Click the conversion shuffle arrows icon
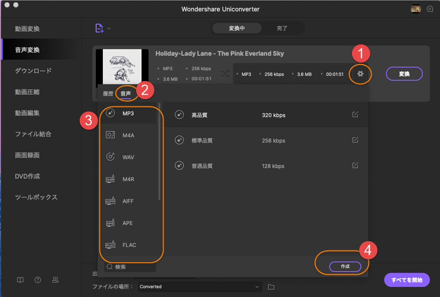Image resolution: width=440 pixels, height=297 pixels. coord(225,74)
